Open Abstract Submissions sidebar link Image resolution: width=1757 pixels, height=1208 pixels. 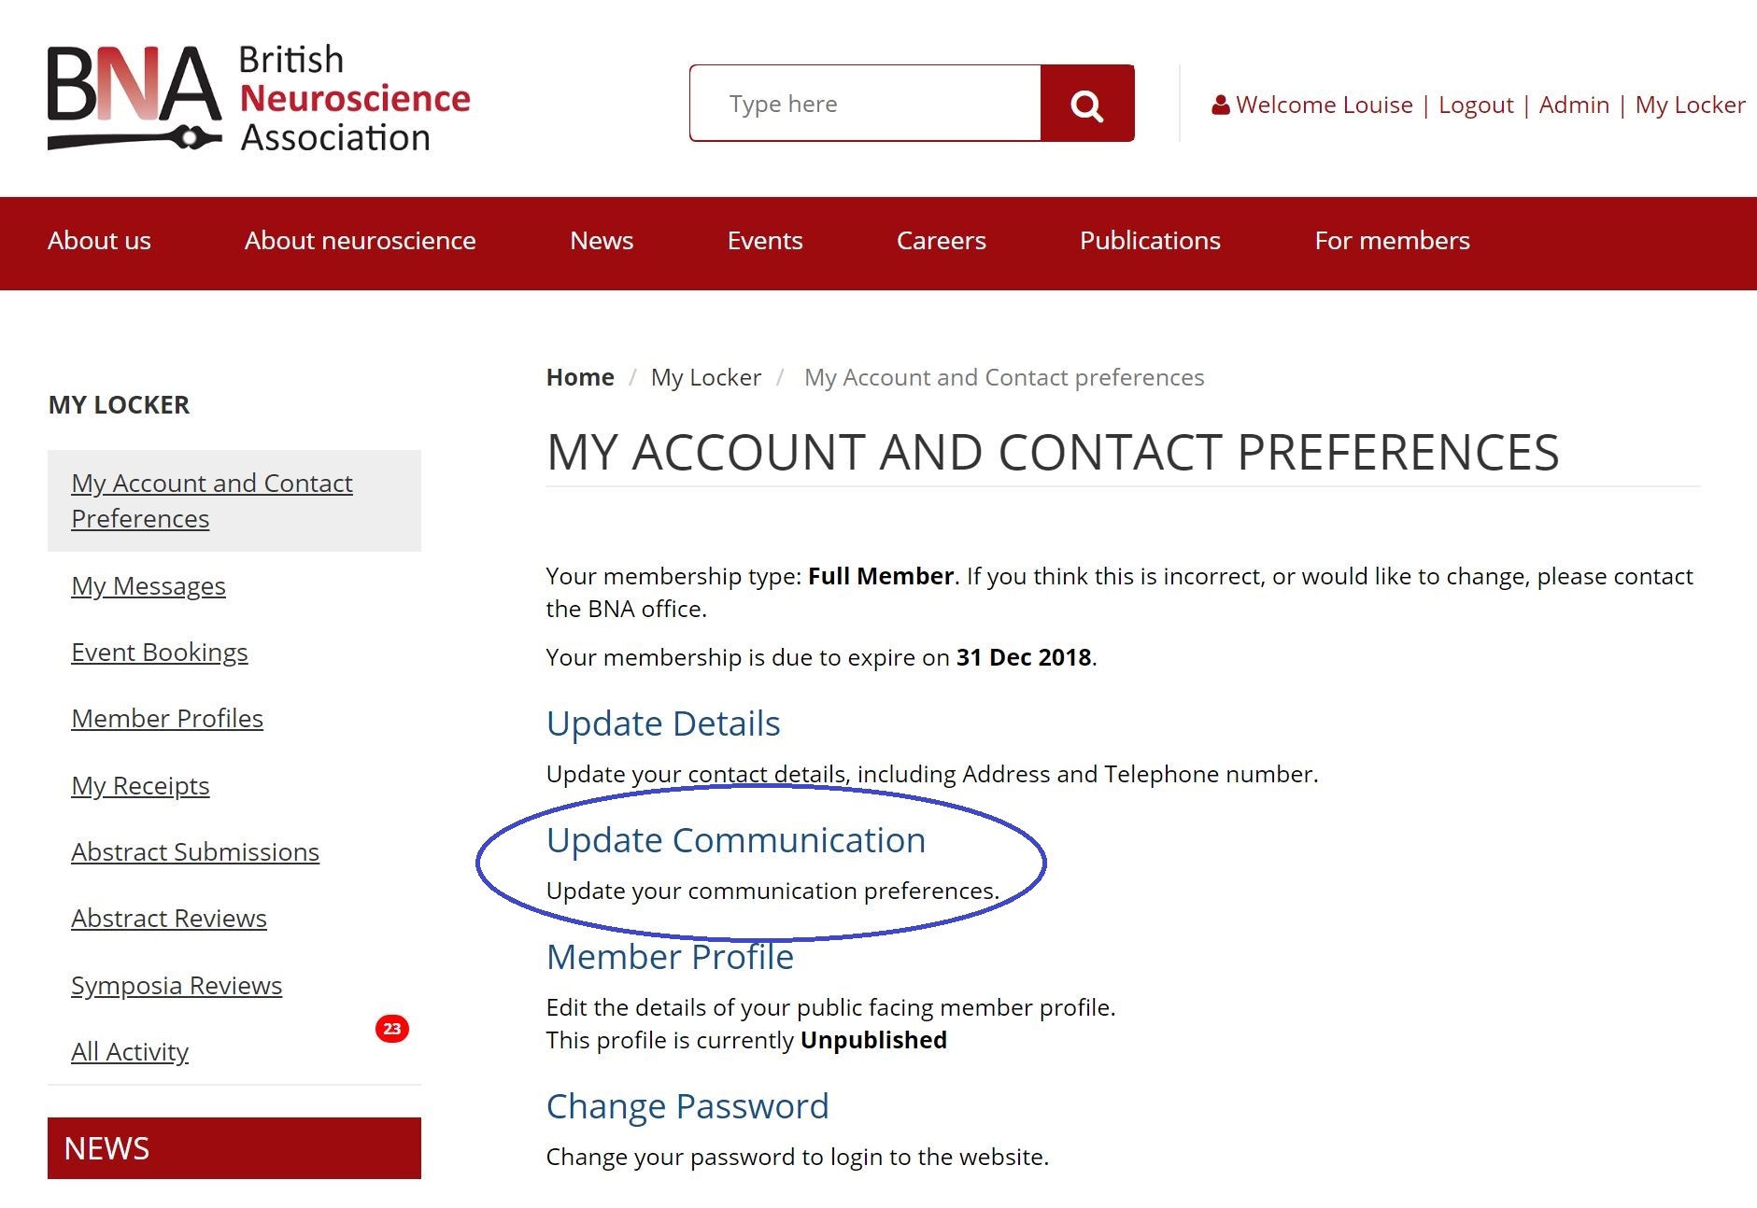click(195, 852)
